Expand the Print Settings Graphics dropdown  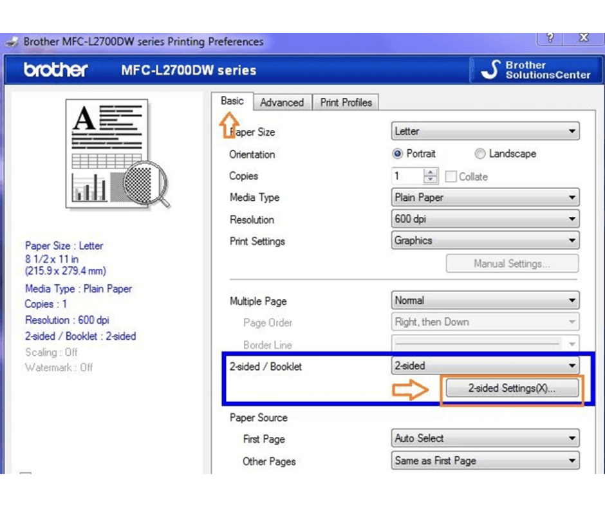485,241
